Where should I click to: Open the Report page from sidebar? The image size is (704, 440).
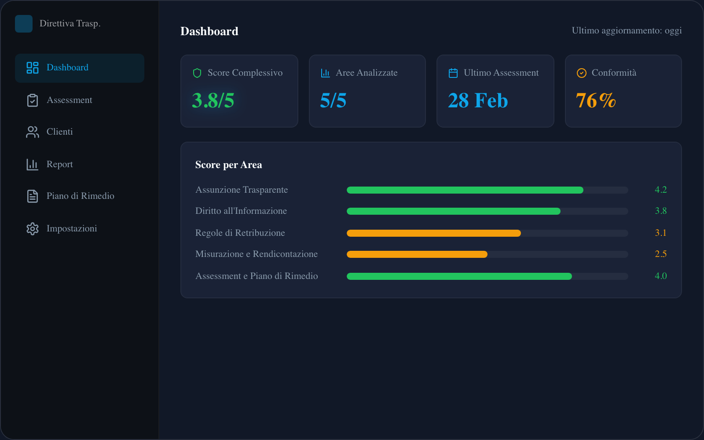[60, 165]
